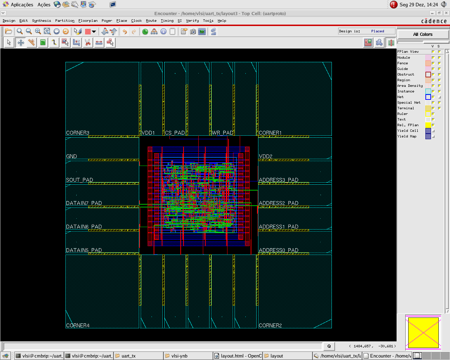Toggle Fence visibility checkbox
Viewport: 450px width, 360px height.
[x=433, y=63]
